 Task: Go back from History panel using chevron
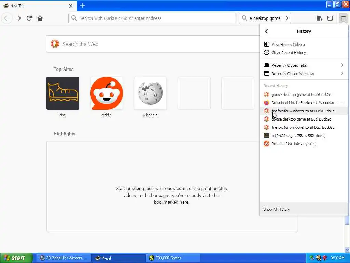(x=266, y=31)
